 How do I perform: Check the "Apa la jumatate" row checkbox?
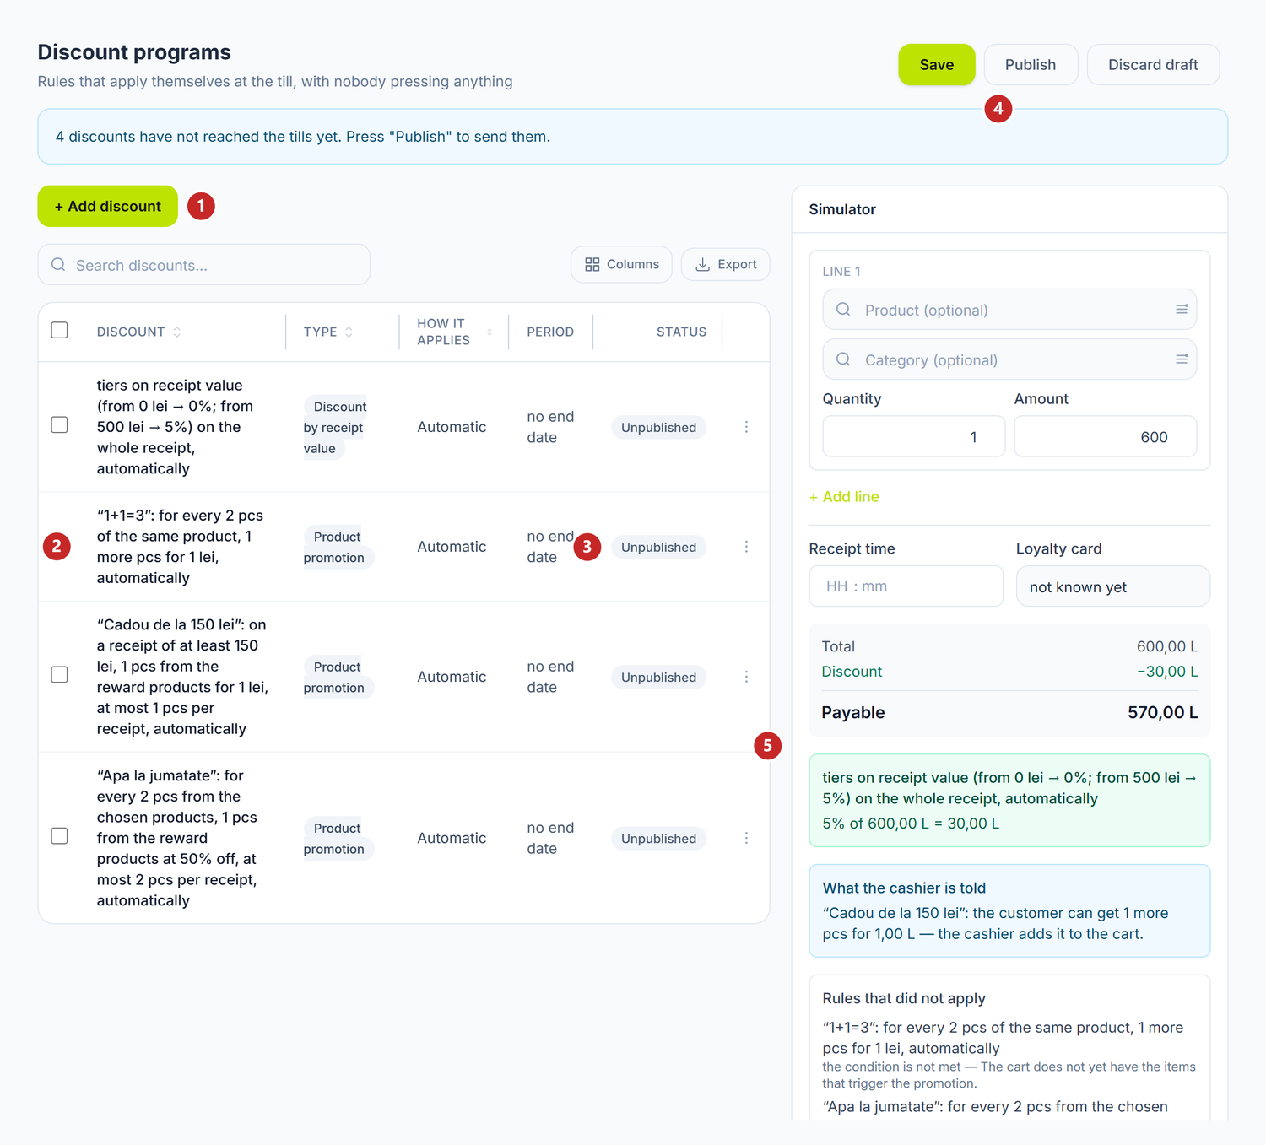[x=59, y=835]
